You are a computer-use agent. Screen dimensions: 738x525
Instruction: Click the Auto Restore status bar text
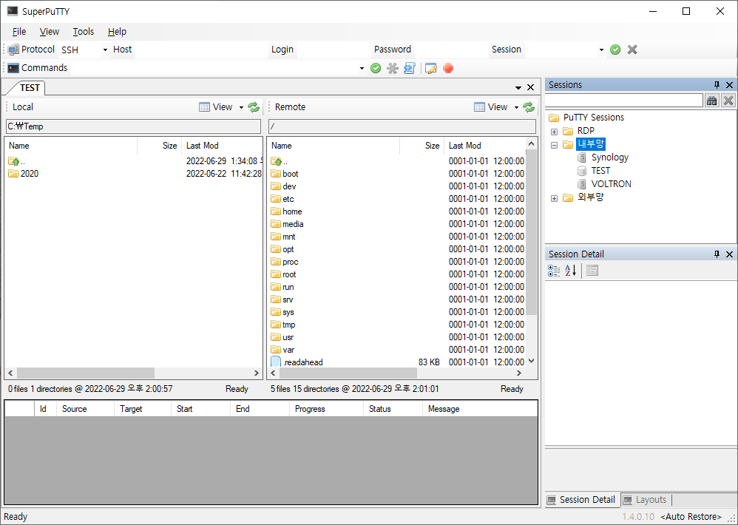point(691,517)
